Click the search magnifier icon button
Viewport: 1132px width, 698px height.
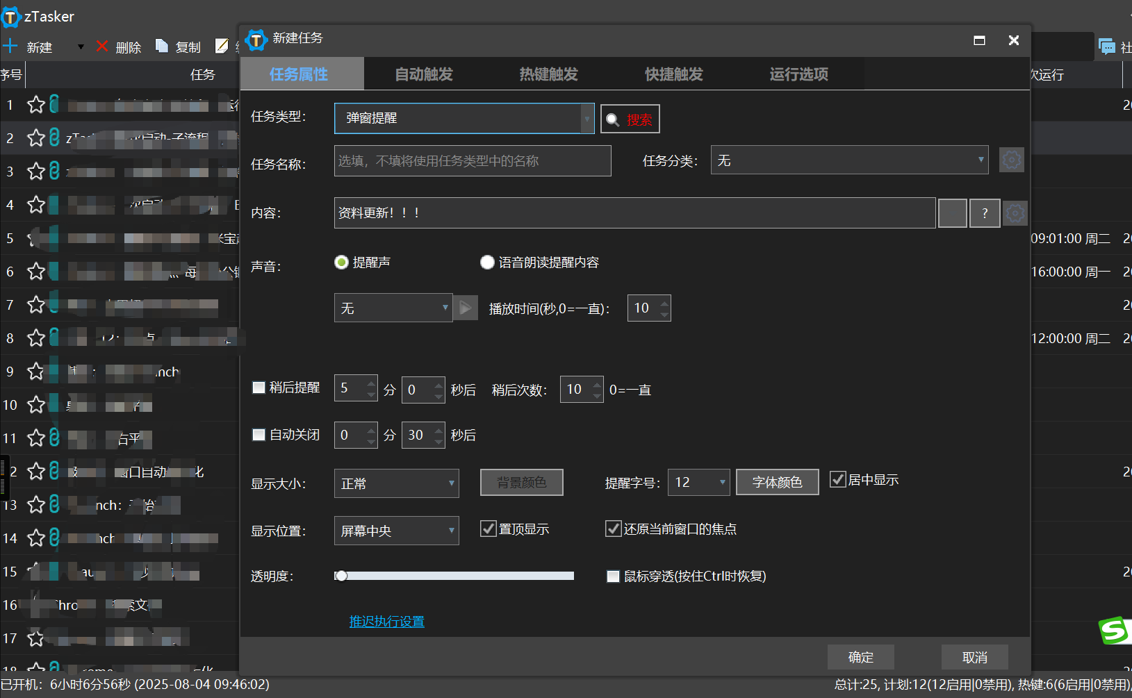pos(613,119)
